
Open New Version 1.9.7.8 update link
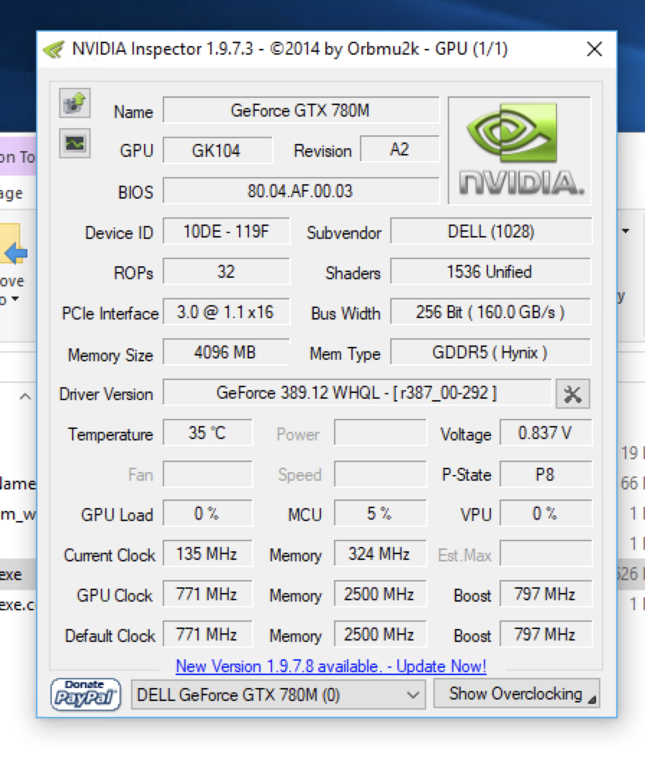point(330,666)
